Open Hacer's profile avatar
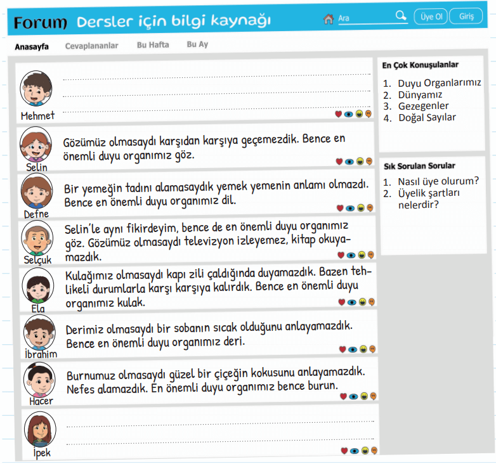Image resolution: width=496 pixels, height=464 pixels. (39, 380)
